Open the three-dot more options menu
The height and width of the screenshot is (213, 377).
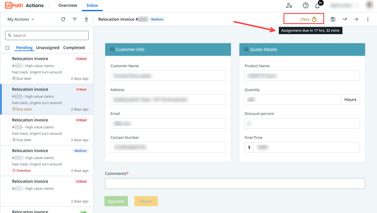pos(368,19)
